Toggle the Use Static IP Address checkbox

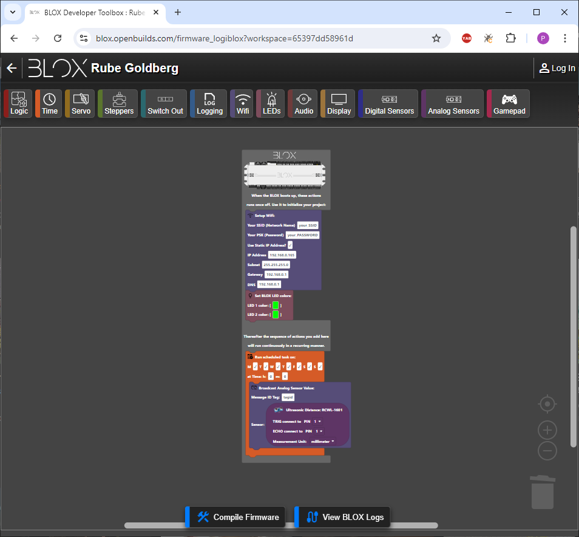coord(290,245)
